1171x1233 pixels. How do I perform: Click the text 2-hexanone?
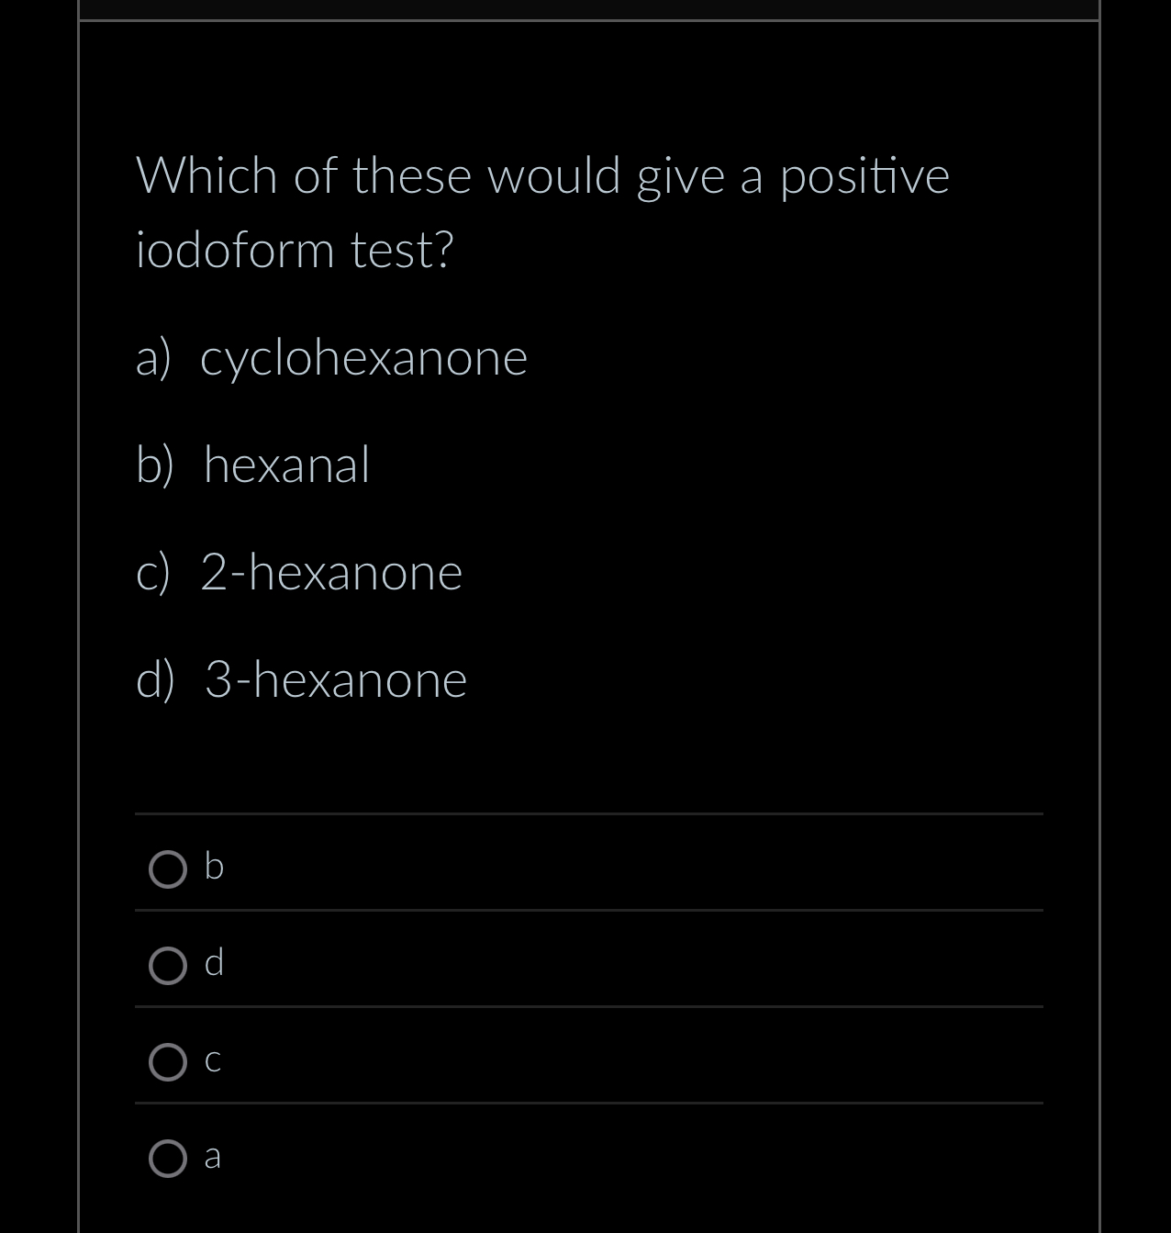click(331, 573)
